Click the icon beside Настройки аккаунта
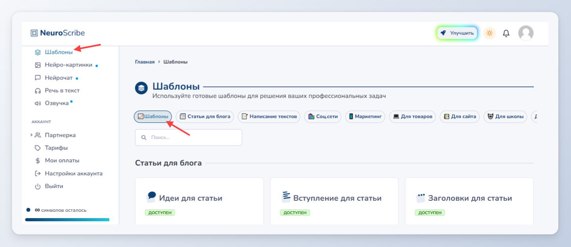The width and height of the screenshot is (571, 247). click(x=38, y=173)
